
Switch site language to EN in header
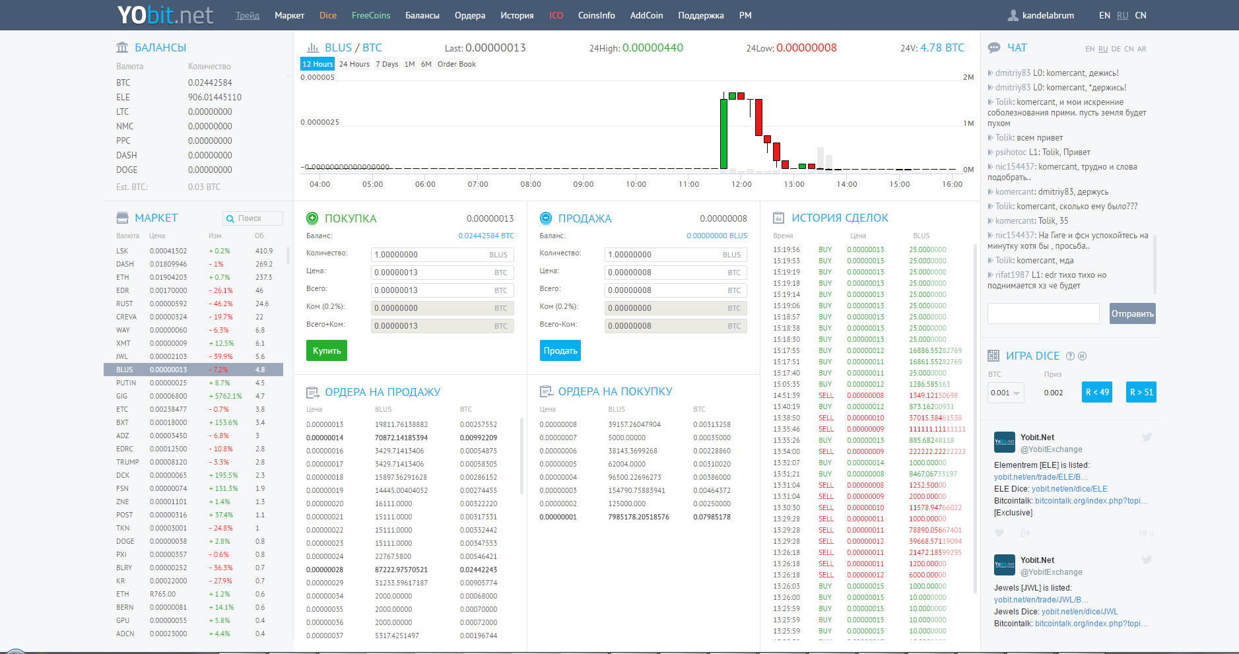pos(1104,15)
